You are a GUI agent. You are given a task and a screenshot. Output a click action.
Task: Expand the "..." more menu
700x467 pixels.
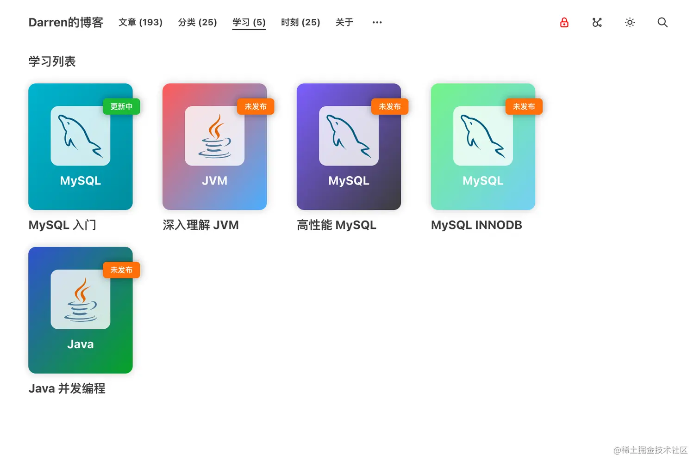point(376,22)
